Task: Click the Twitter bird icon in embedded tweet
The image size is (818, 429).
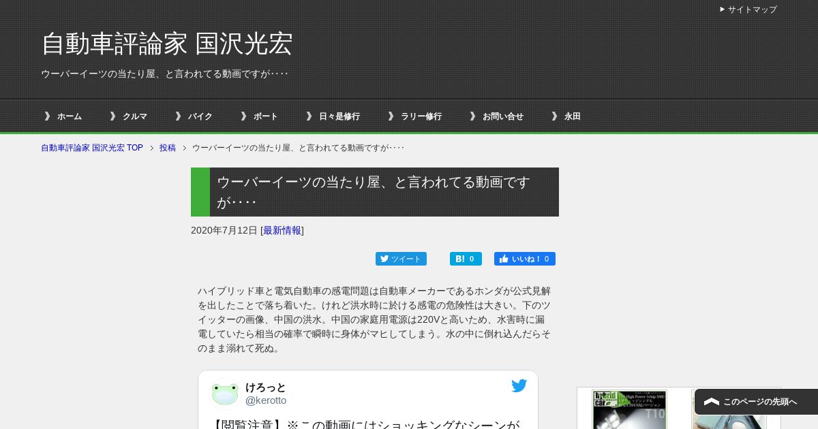Action: (x=519, y=386)
